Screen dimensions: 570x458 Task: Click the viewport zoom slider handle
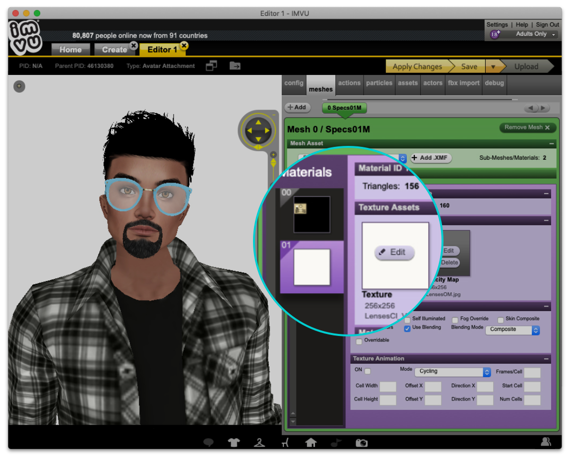point(273,163)
